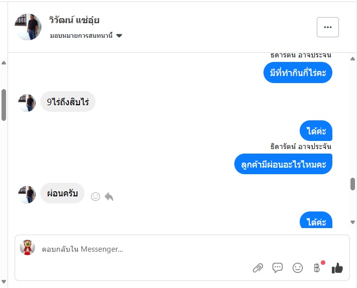This screenshot has height=288, width=357.
Task: Click the "มีที่ทำกินกี่ไร่คะ" message bubble
Action: 298,73
